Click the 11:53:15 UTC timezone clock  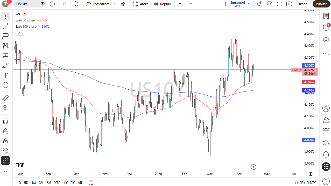click(306, 183)
